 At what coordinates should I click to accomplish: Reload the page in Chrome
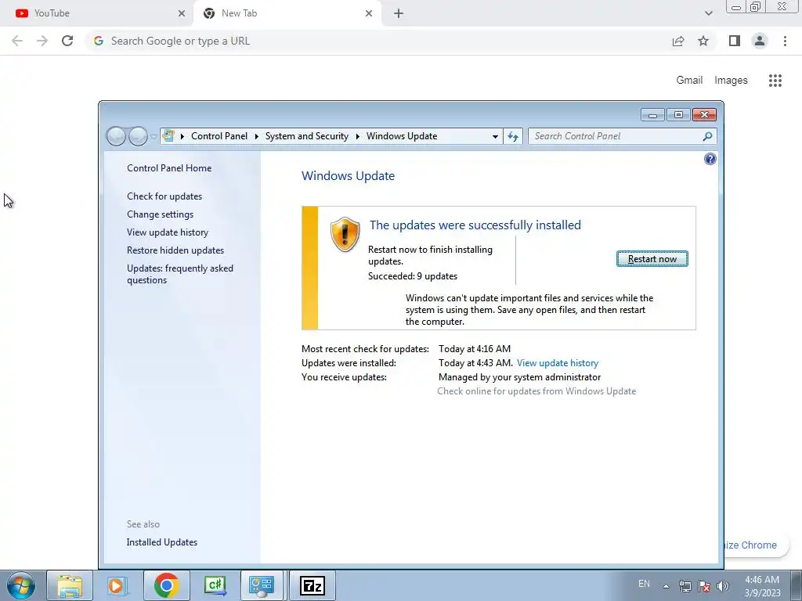[67, 41]
